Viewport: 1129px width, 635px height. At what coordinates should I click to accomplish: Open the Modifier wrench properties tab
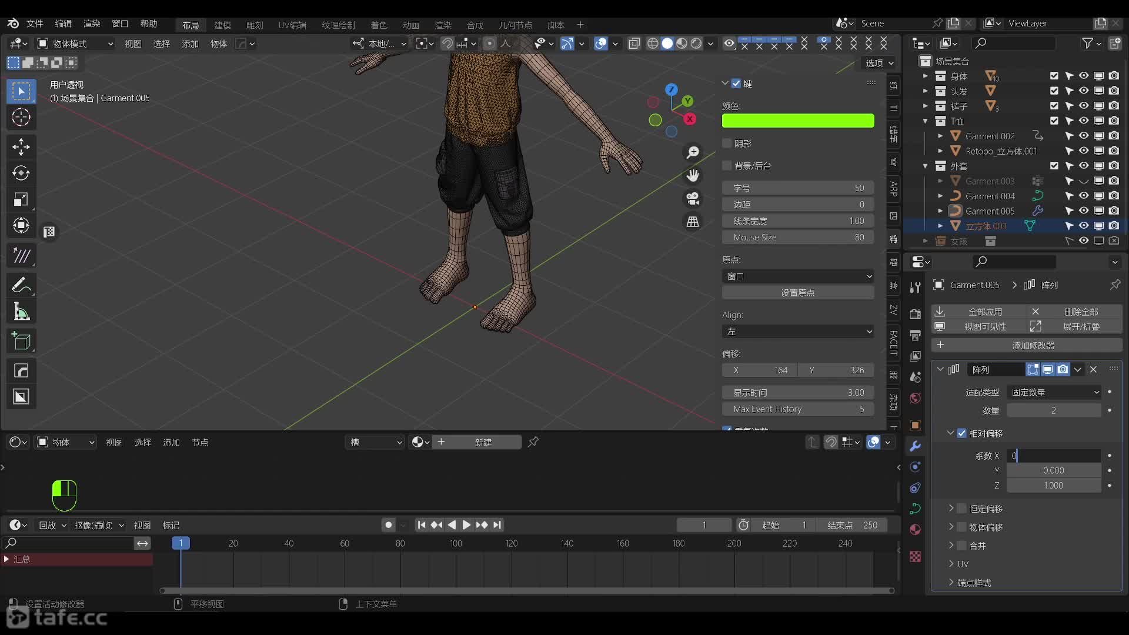click(915, 446)
